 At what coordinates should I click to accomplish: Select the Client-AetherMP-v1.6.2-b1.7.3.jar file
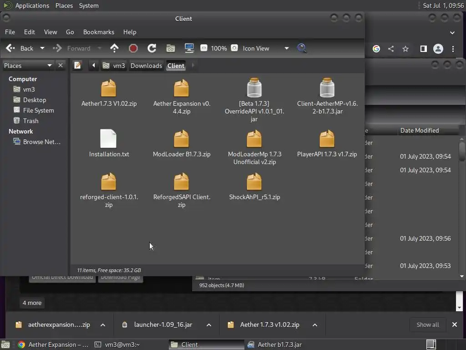point(327,96)
